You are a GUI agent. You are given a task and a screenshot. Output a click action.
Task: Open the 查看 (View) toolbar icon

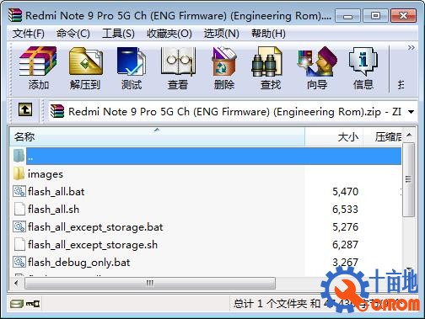click(178, 61)
